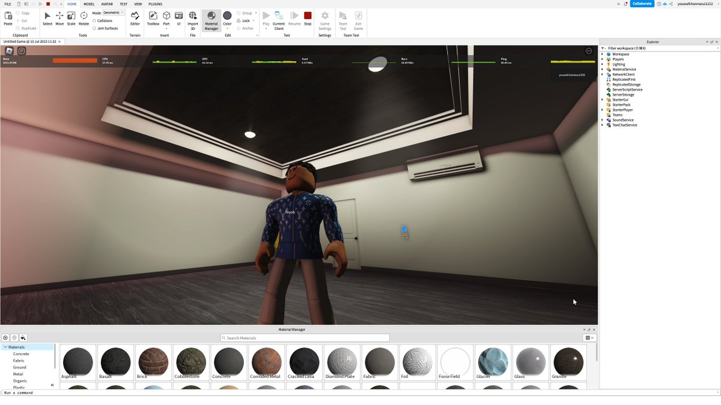This screenshot has height=405, width=721.
Task: Enable the Join Surfaces checkbox
Action: 94,28
